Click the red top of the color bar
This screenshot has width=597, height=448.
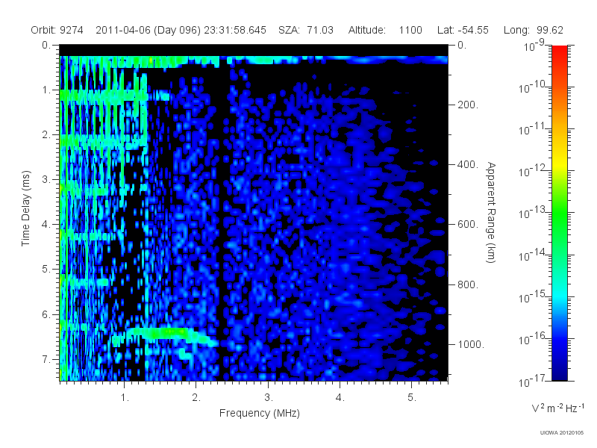(559, 53)
